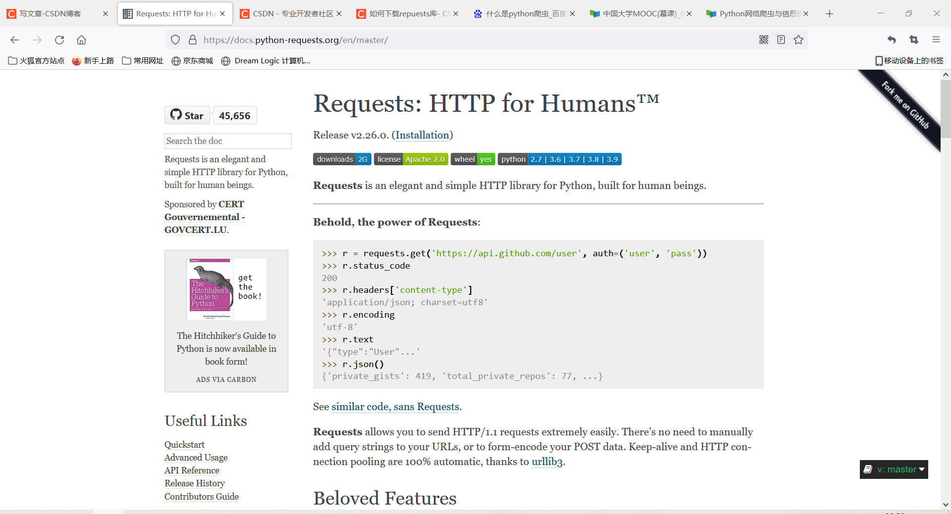Screen dimensions: 951x514
Task: Click the QR code icon in address bar
Action: pos(764,40)
